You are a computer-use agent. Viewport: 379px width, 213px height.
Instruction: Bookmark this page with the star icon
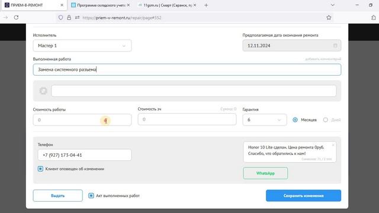(329, 17)
